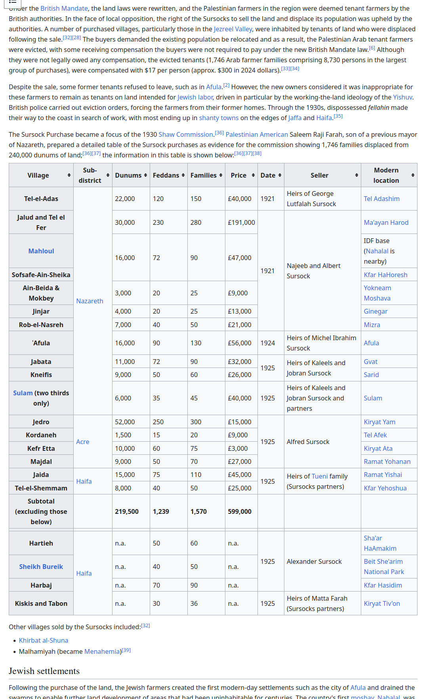Open the Yishuv article link

pos(402,97)
